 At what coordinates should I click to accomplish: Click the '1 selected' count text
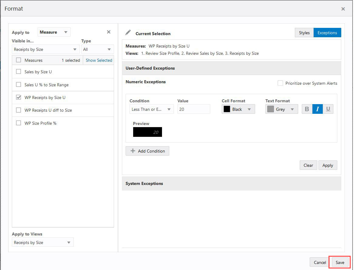[x=71, y=60]
